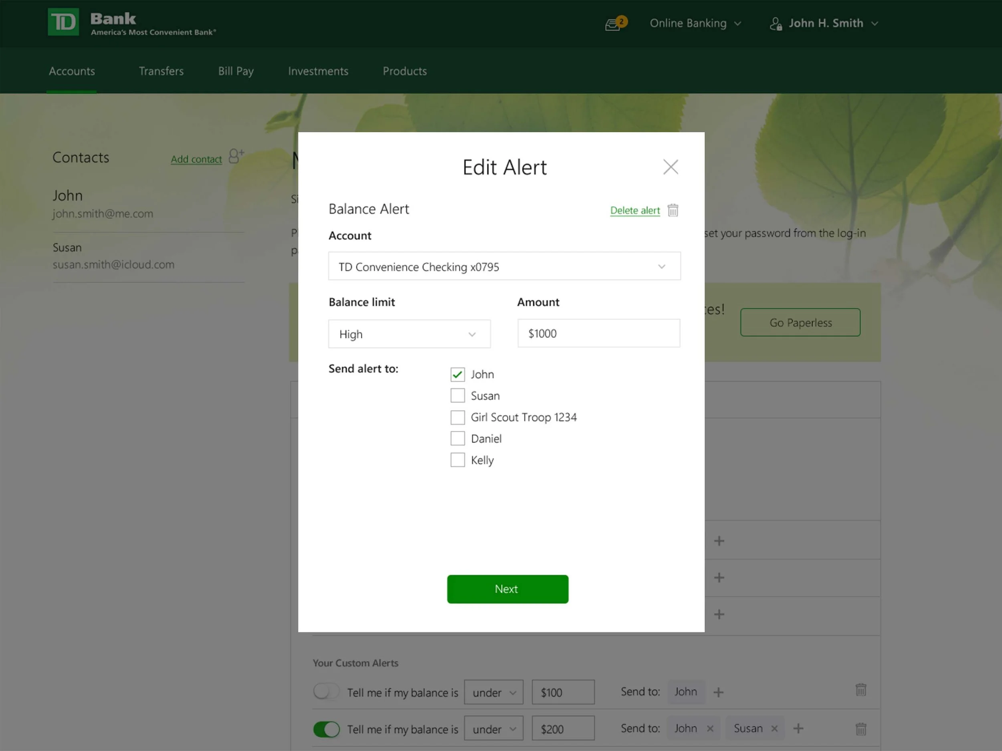Click the TD Bank logo

click(x=132, y=22)
